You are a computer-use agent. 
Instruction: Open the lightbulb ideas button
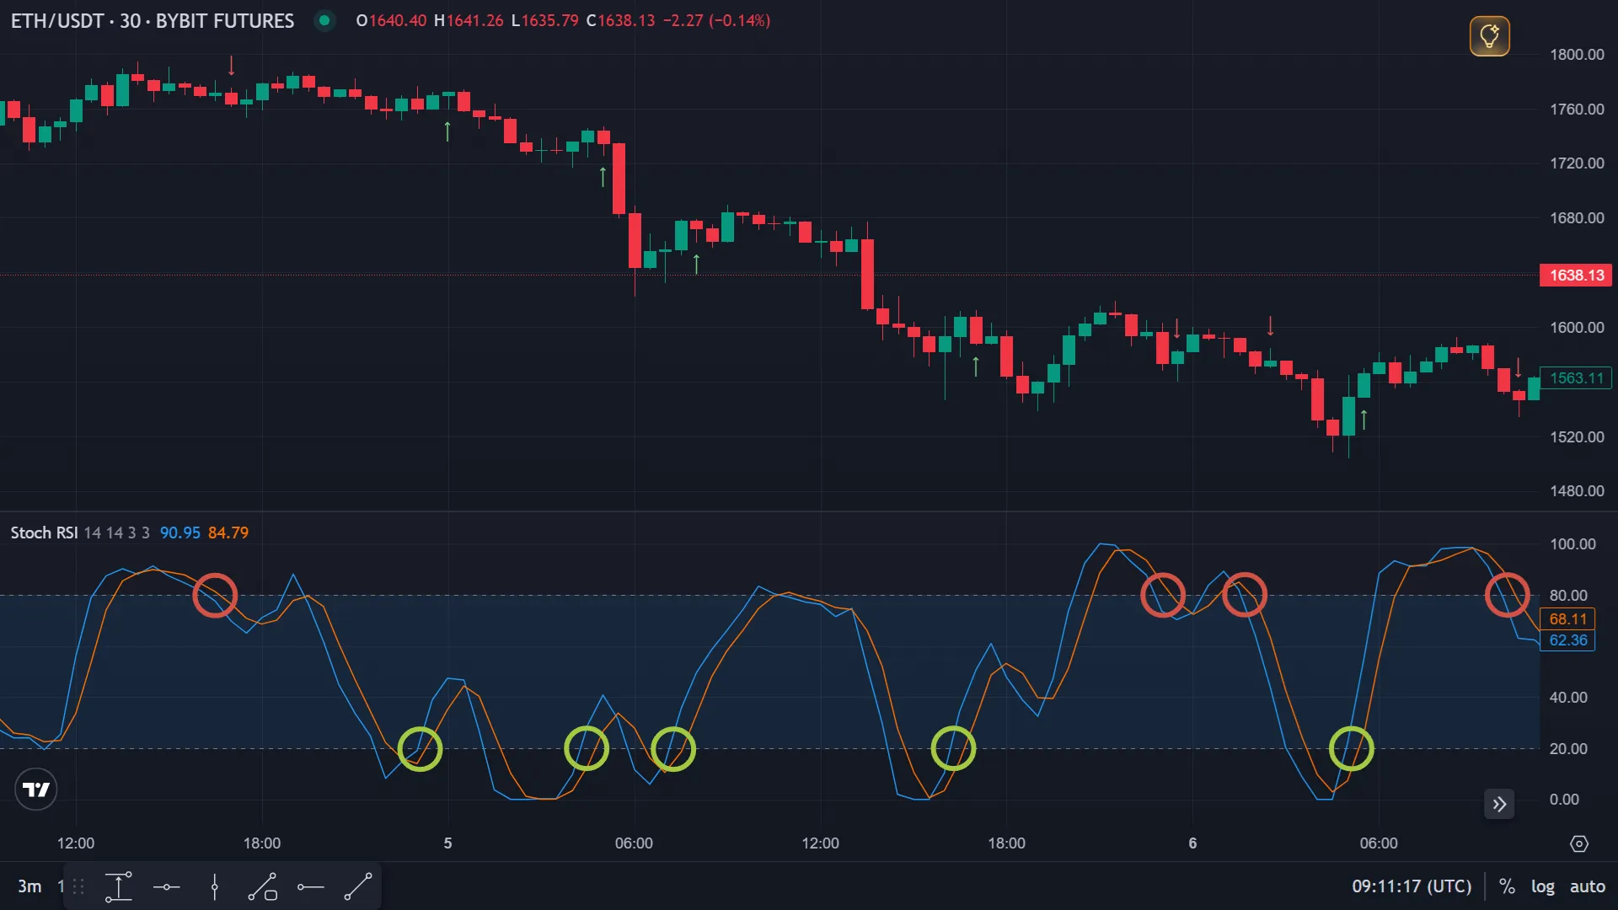coord(1489,36)
